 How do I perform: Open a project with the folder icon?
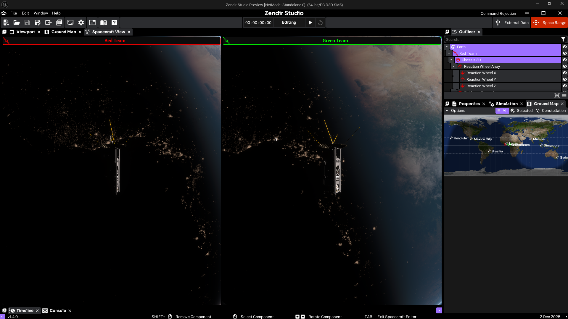pos(17,22)
